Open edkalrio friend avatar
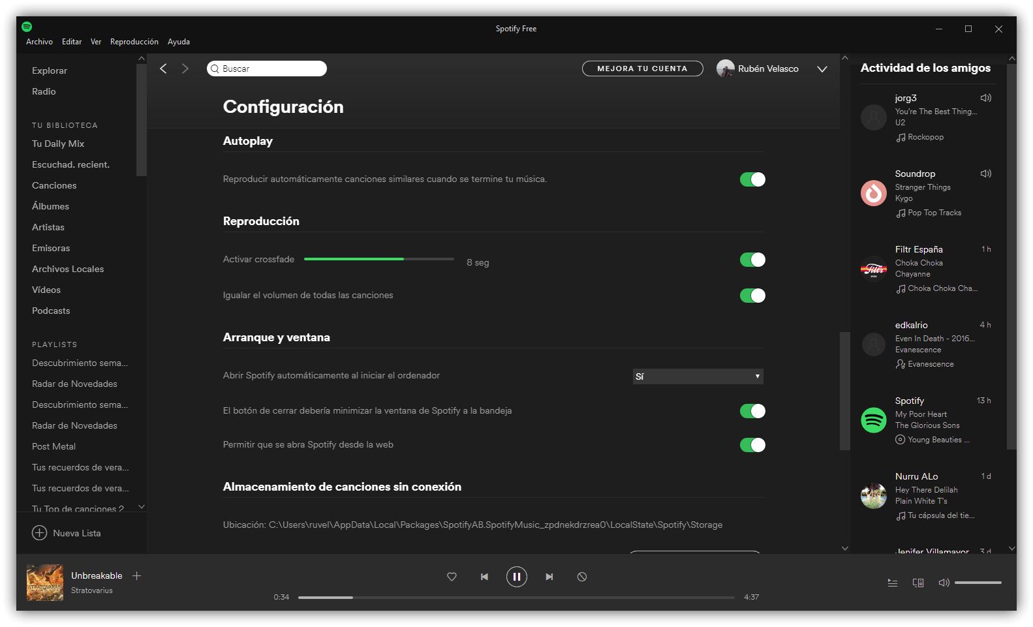Screen dimensions: 1033x627 pos(874,344)
